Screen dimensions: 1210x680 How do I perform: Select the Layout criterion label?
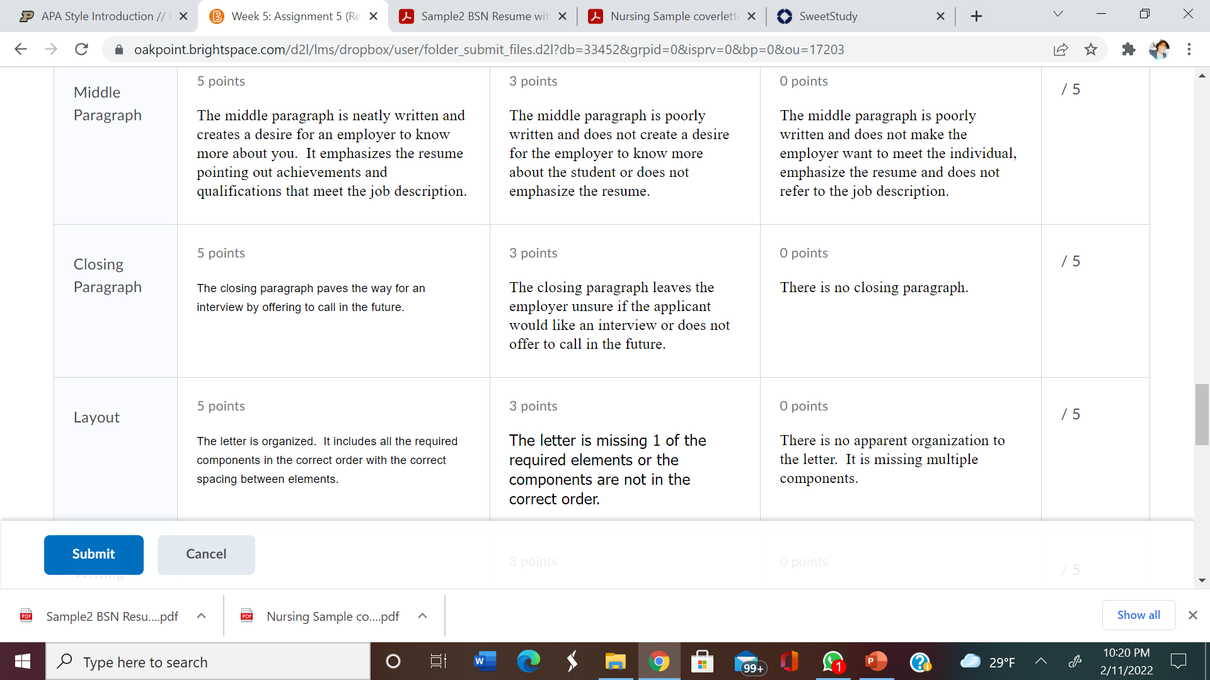(x=96, y=417)
